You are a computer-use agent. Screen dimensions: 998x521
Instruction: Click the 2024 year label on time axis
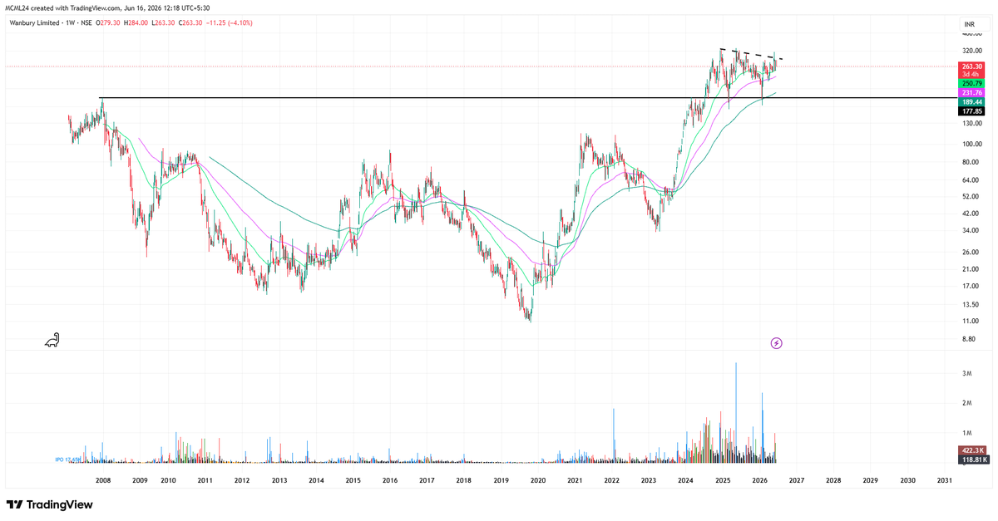(685, 480)
